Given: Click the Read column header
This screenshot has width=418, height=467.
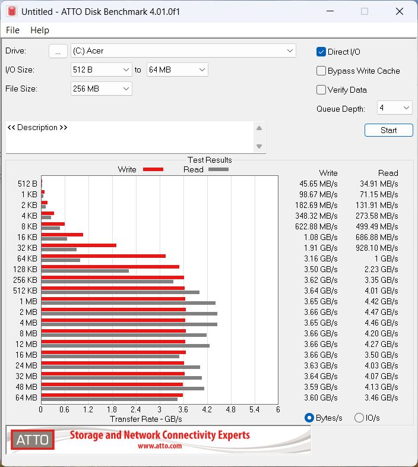Looking at the screenshot, I should (x=388, y=173).
